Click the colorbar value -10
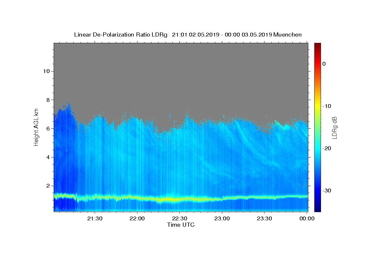Image resolution: width=381 pixels, height=254 pixels. 327,106
